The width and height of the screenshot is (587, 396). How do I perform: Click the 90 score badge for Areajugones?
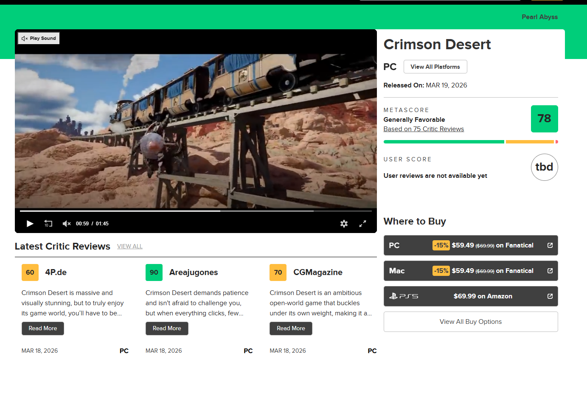[x=154, y=272]
